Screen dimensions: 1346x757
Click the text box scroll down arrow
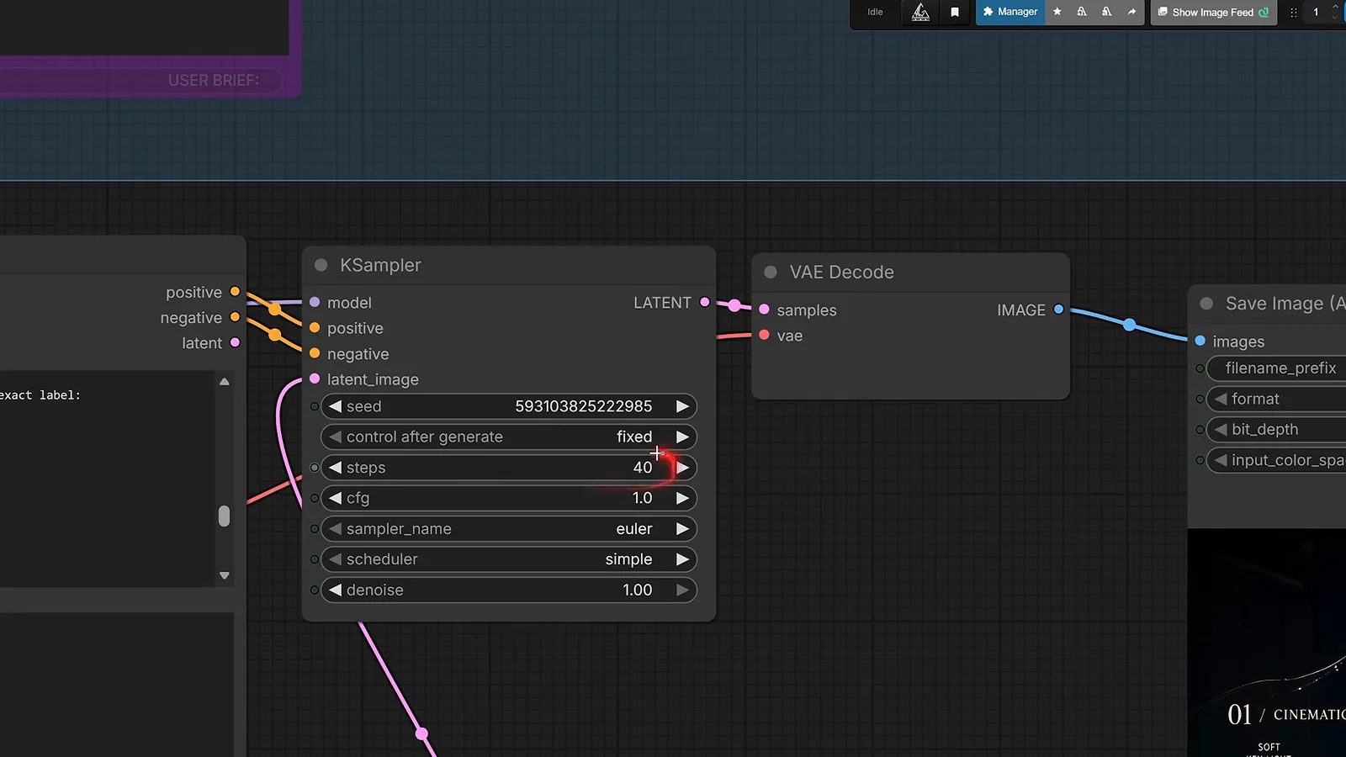pyautogui.click(x=225, y=576)
